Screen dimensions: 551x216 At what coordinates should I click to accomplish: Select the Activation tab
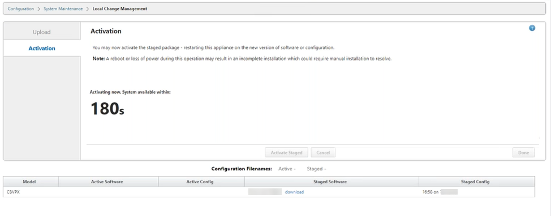[x=42, y=49]
